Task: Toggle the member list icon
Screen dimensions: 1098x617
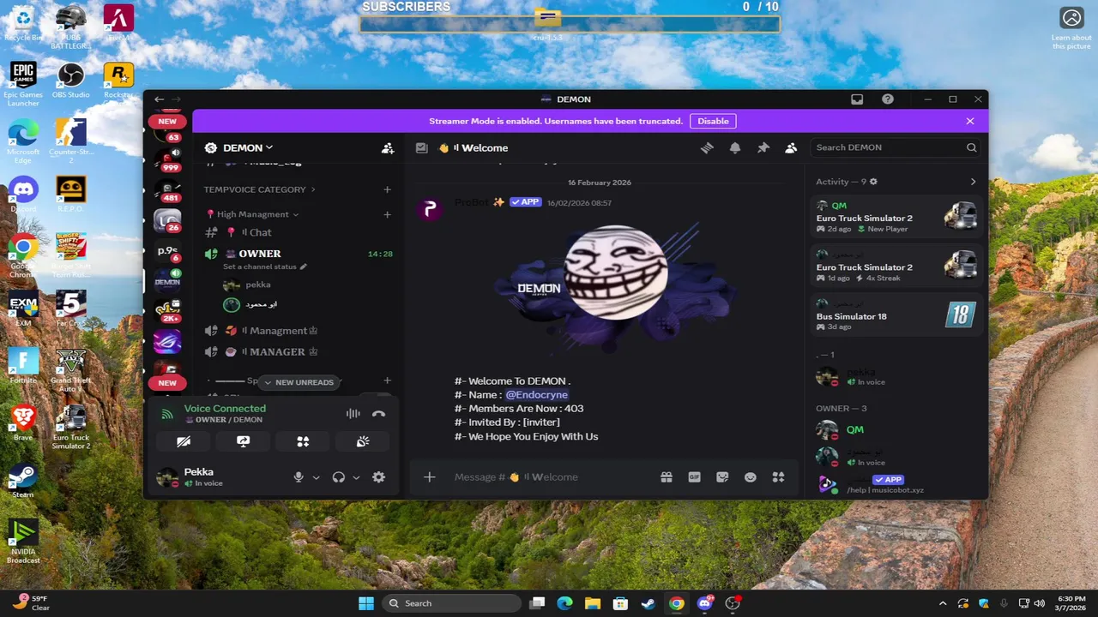Action: 791,147
